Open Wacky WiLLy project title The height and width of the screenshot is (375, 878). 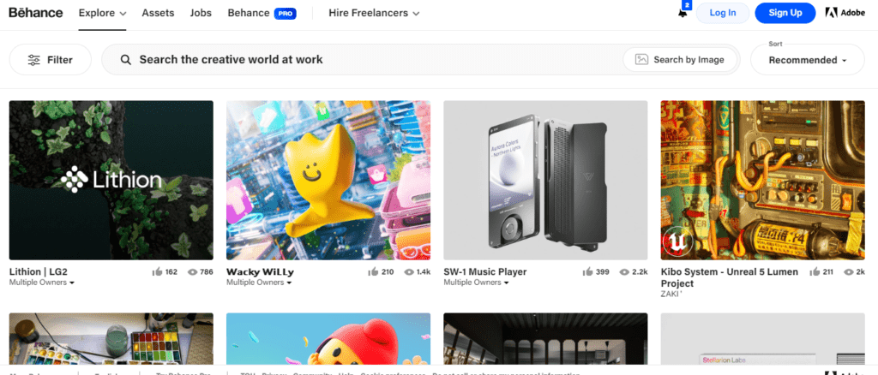click(260, 272)
